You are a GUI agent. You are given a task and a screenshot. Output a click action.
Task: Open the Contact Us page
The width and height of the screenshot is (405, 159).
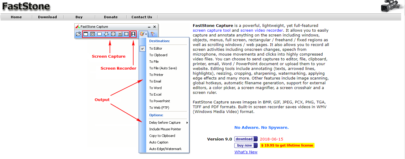(x=142, y=17)
